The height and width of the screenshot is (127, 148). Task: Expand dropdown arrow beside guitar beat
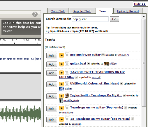(89, 64)
